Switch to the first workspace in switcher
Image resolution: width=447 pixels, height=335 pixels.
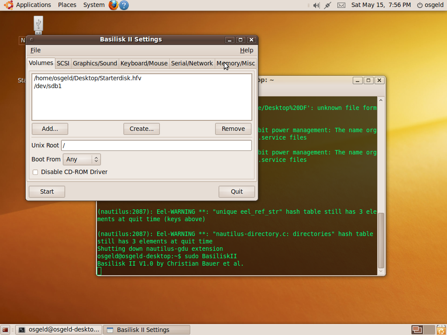point(417,330)
